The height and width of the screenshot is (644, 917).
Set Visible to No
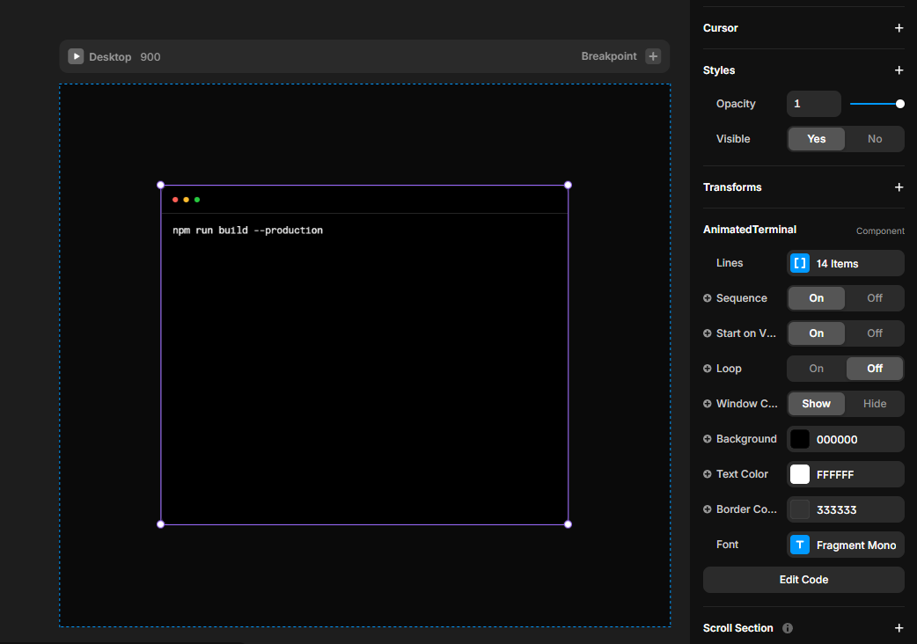[x=874, y=139]
